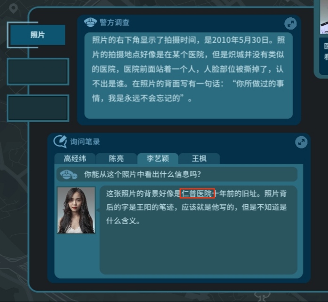Screen dimensions: 328x302
Task: Click the faint map marker icon at the bottom
Action: click(262, 296)
